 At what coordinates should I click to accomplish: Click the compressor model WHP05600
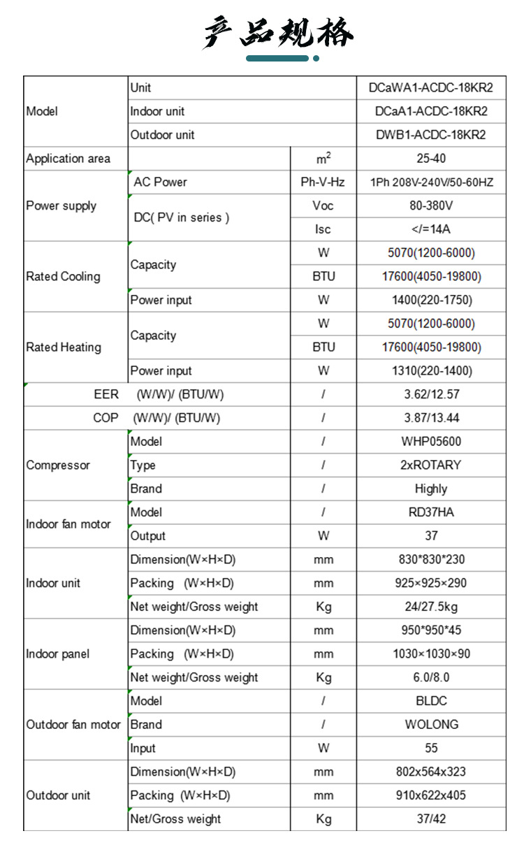(431, 442)
